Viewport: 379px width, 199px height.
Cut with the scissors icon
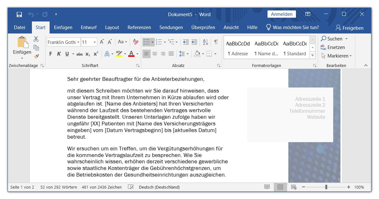pos(36,39)
